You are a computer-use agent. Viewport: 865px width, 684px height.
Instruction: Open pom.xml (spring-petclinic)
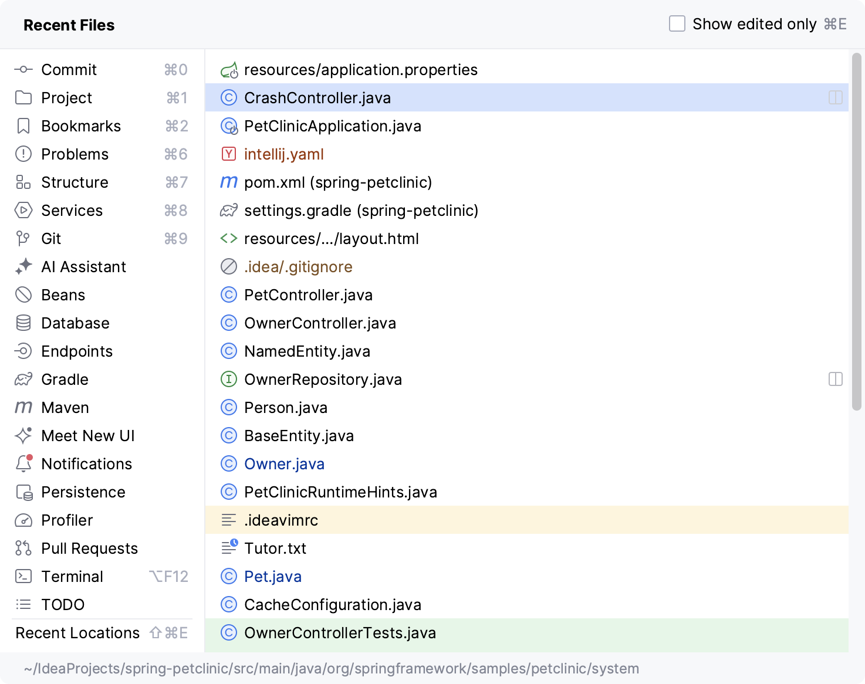coord(526,182)
